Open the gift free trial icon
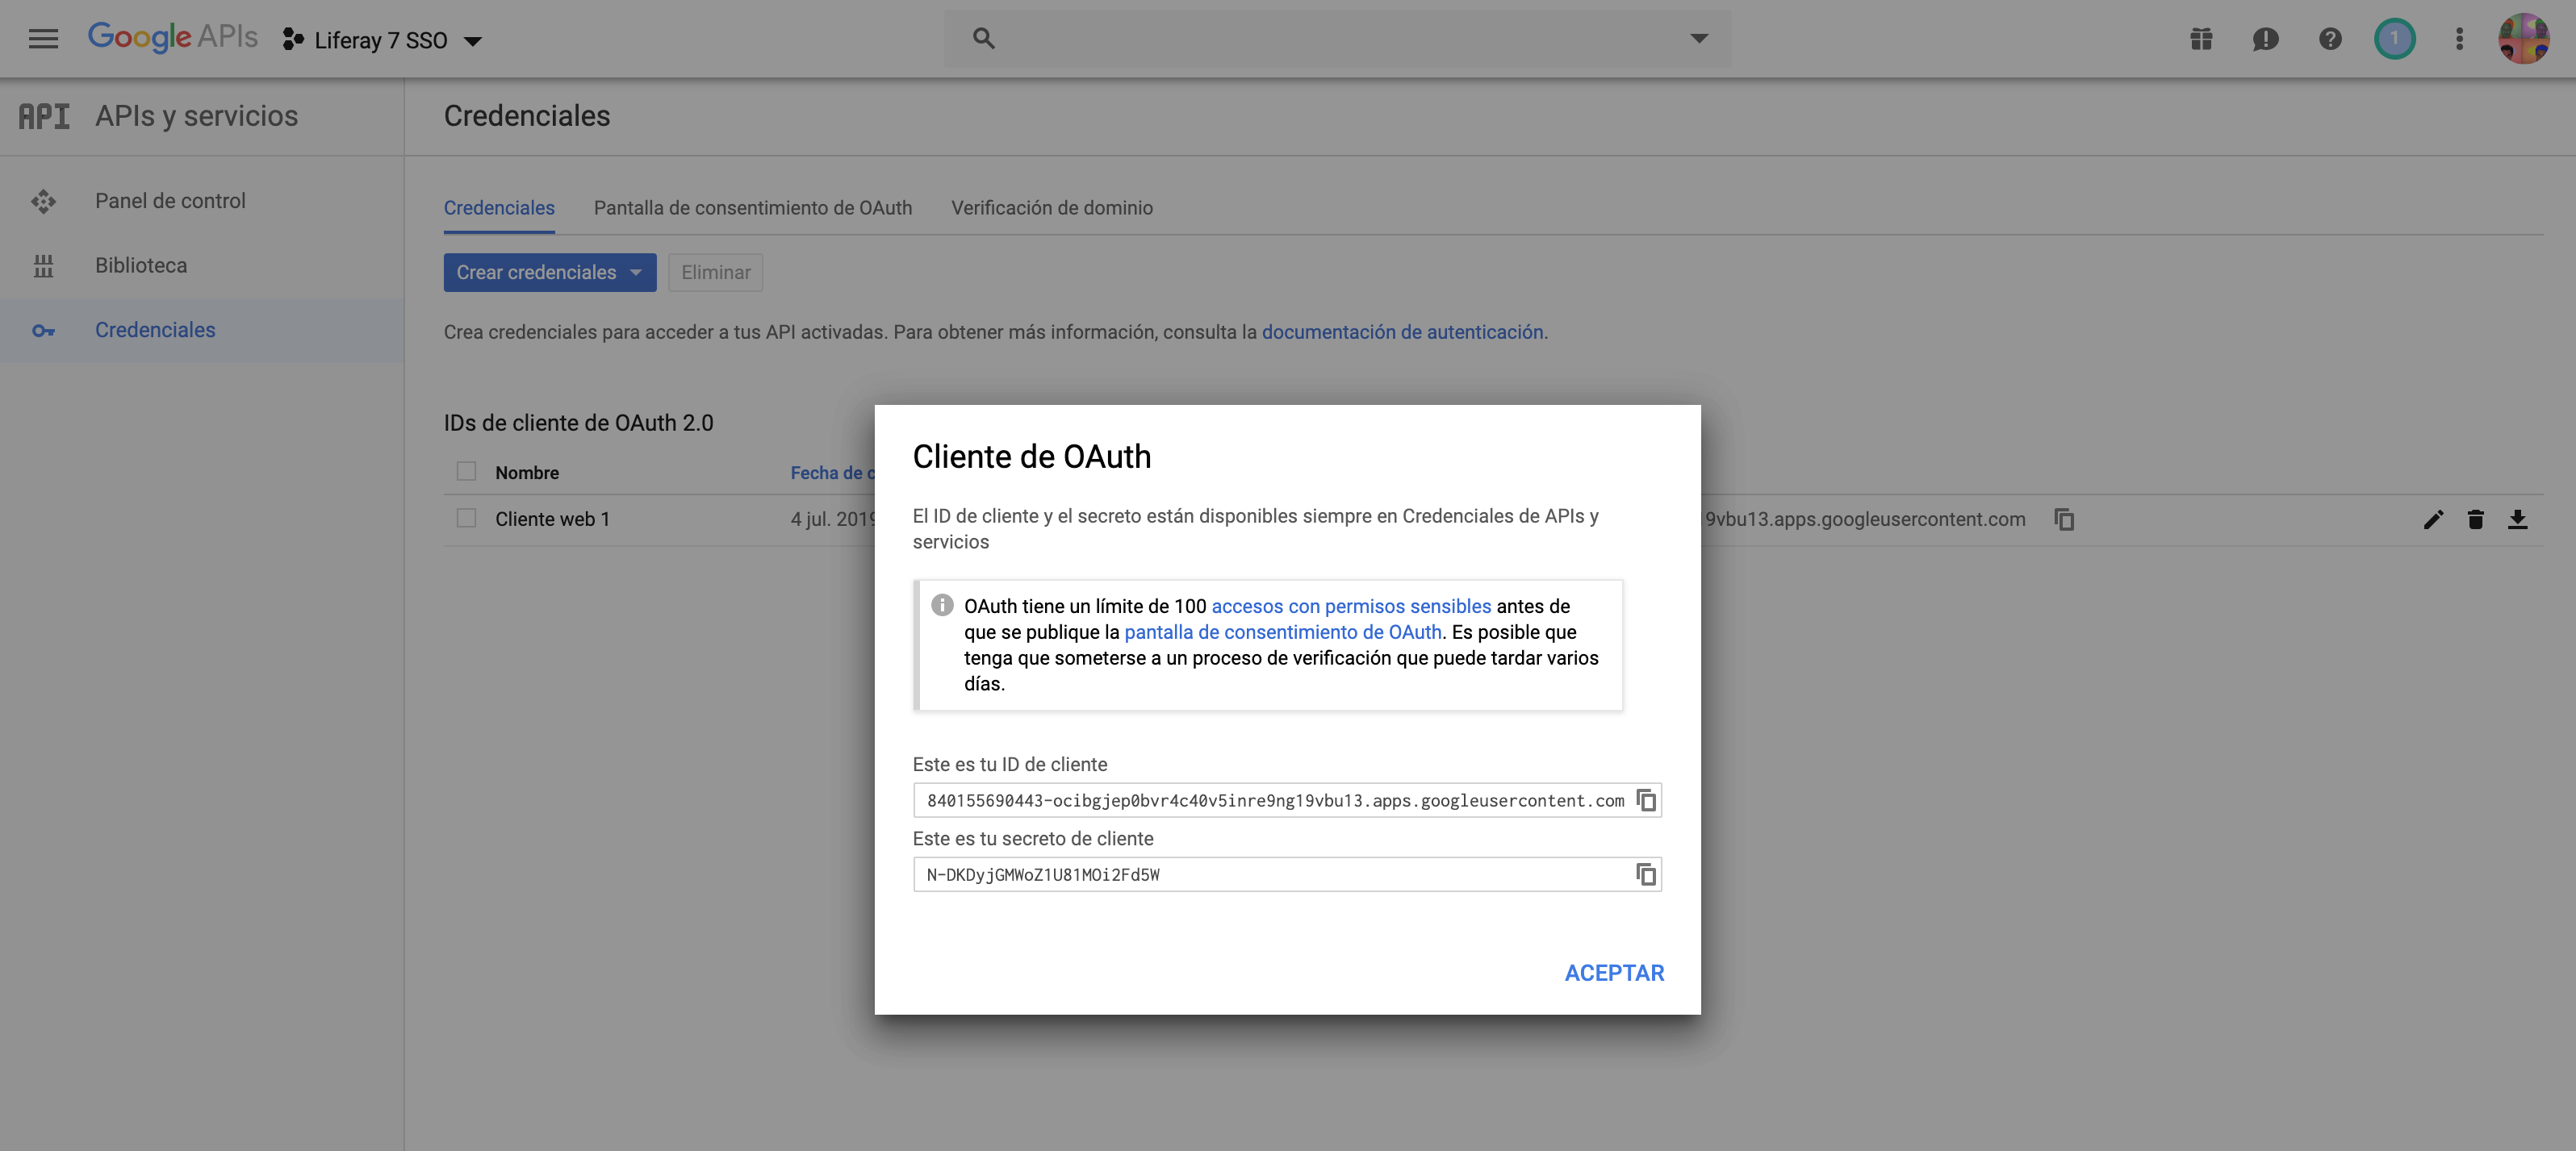Viewport: 2576px width, 1151px height. point(2201,39)
